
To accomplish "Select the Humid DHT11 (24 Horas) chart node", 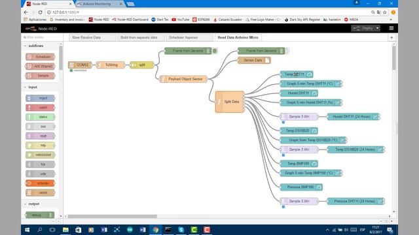I will [354, 117].
